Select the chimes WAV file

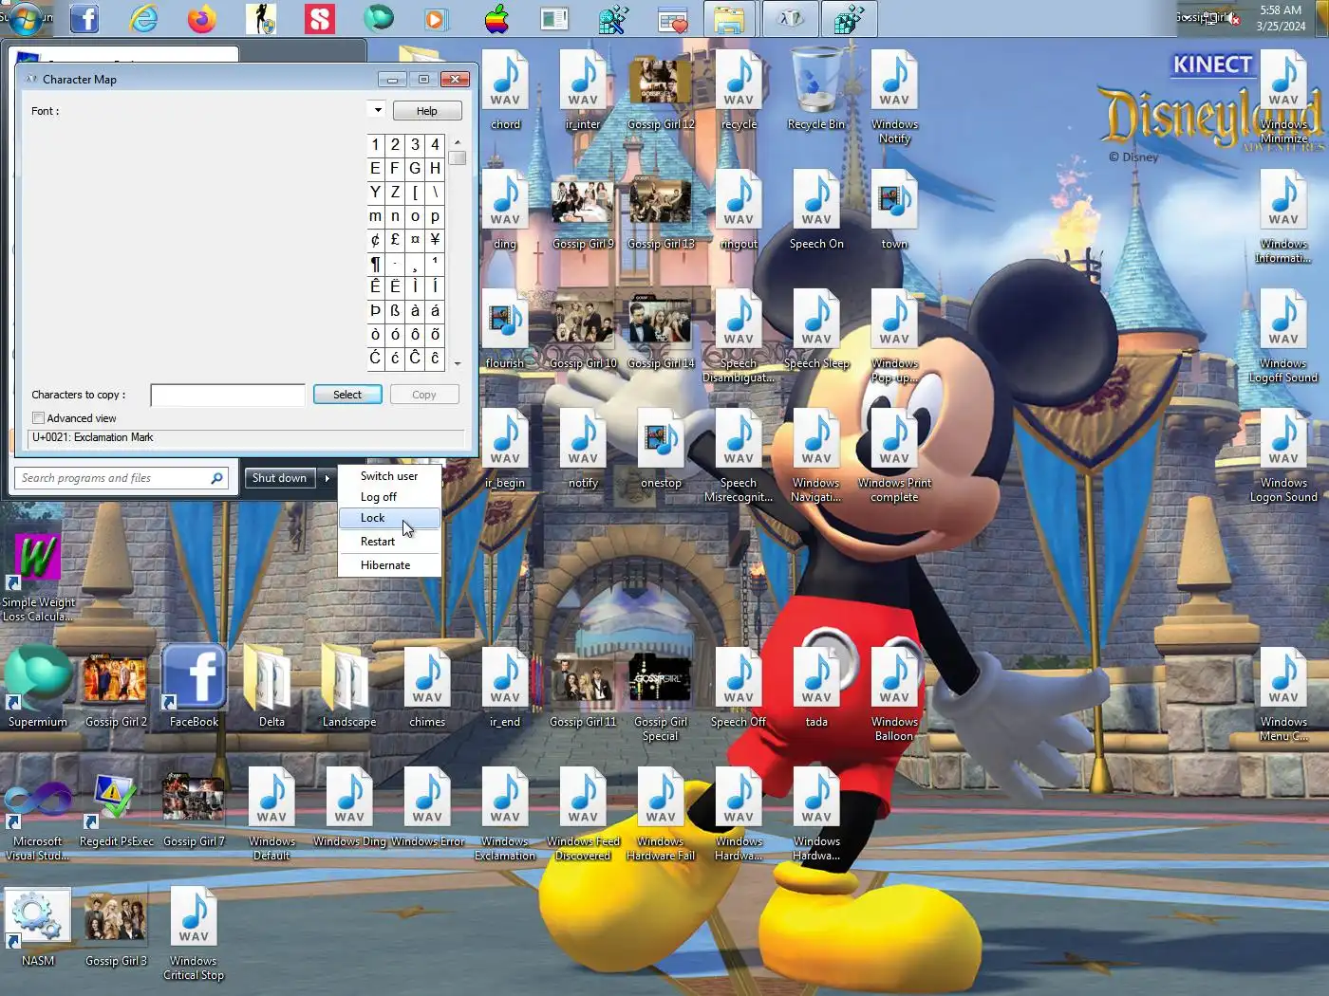click(427, 688)
